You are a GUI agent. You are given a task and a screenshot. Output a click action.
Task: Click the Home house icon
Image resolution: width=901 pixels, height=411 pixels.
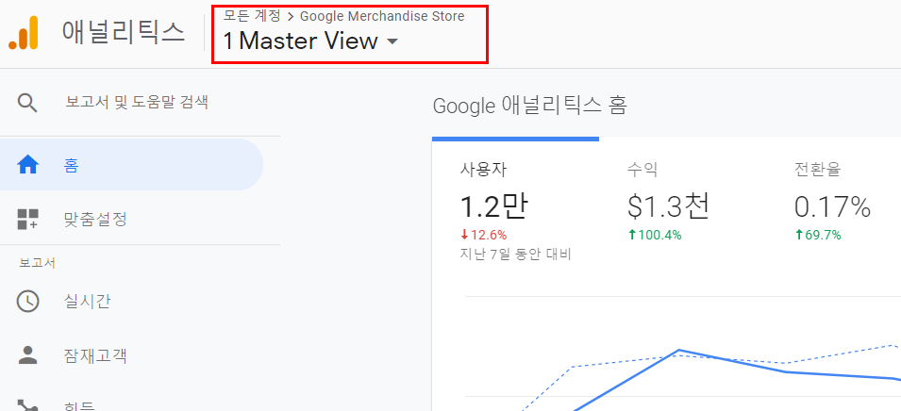point(27,166)
